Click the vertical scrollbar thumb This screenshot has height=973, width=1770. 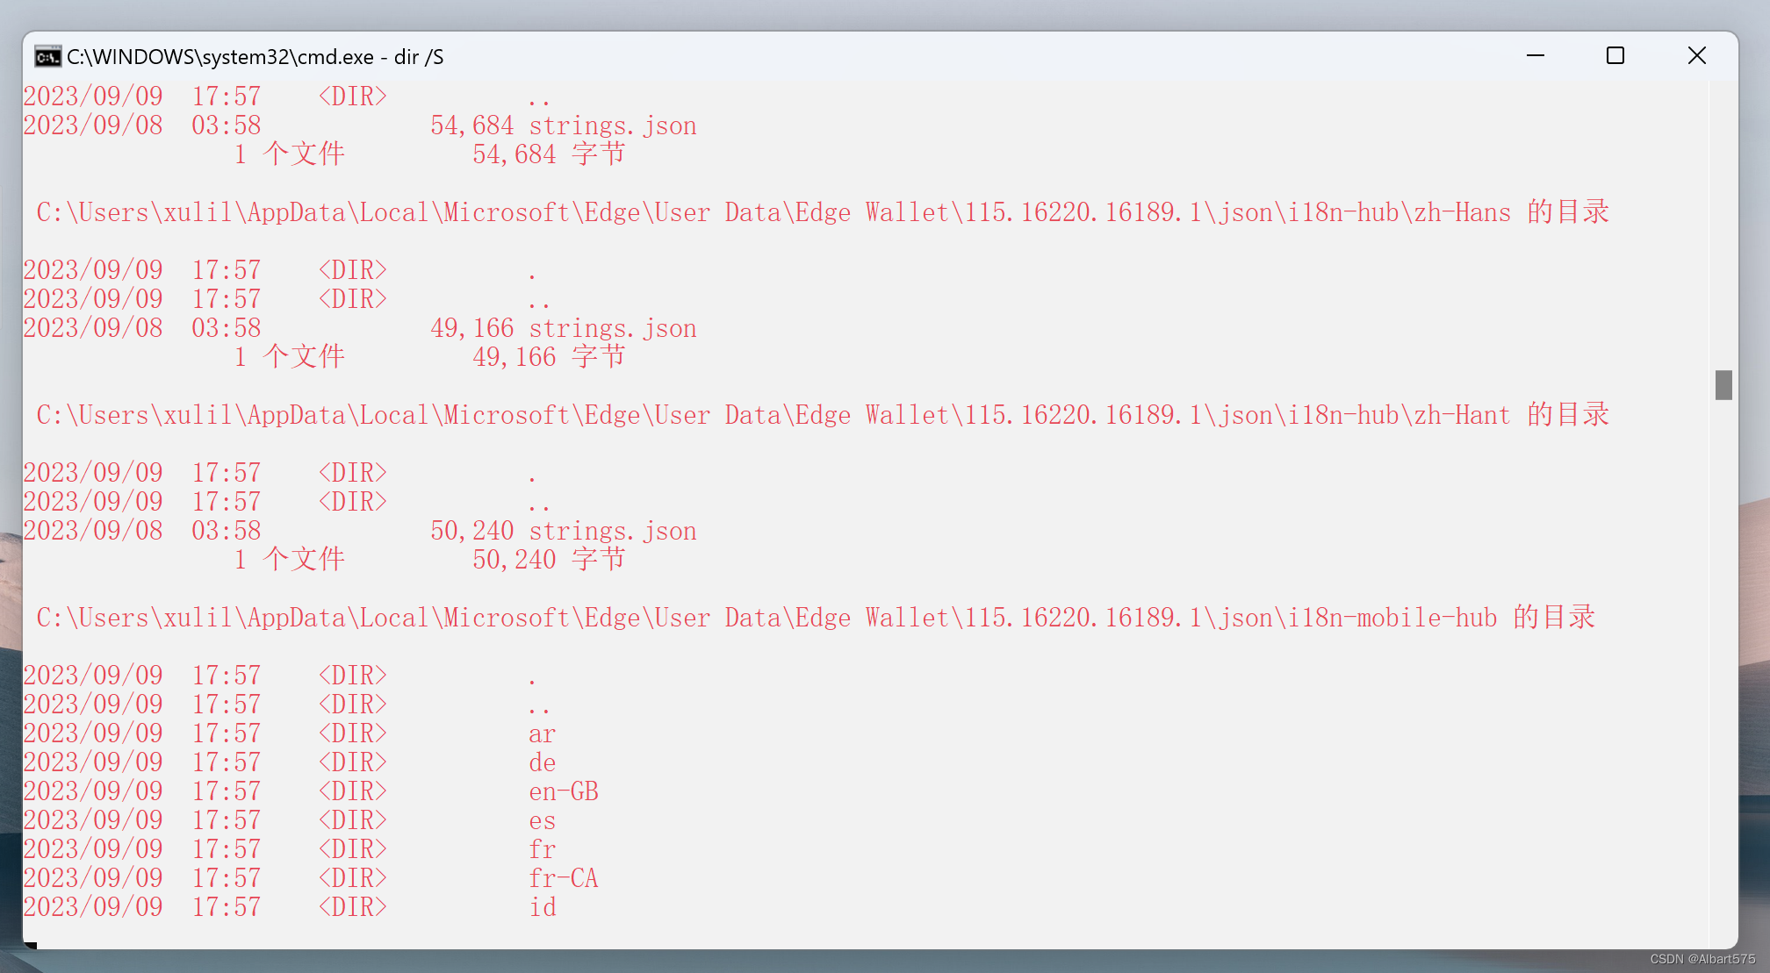coord(1723,385)
